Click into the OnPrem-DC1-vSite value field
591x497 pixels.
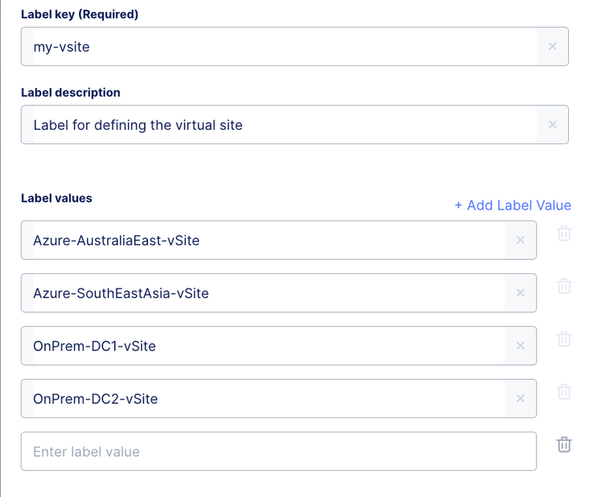click(260, 346)
